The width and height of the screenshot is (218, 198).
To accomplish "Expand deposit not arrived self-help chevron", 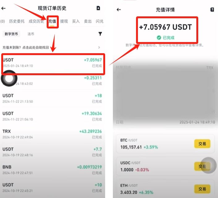I will coord(99,47).
